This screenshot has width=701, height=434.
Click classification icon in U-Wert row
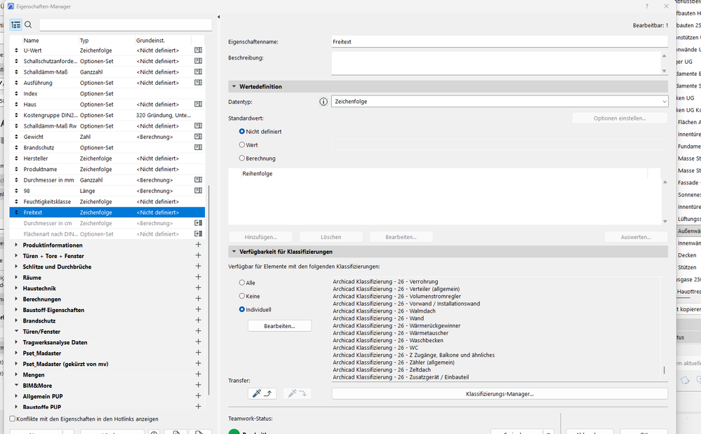(x=198, y=50)
